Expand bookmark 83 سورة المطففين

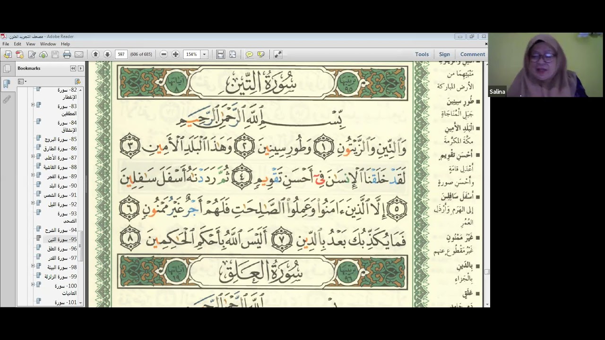[x=33, y=105]
